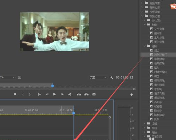This screenshot has height=140, width=176.
Task: Select the 螺旋框 transition
Action: (x=158, y=106)
